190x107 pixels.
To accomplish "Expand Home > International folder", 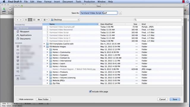I will point(47,61).
